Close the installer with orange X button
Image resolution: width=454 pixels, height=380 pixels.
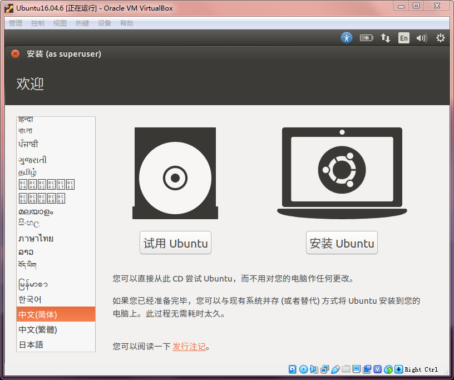tap(15, 53)
